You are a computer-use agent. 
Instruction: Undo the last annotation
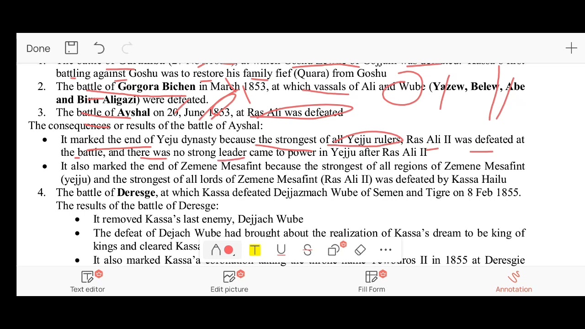coord(99,48)
